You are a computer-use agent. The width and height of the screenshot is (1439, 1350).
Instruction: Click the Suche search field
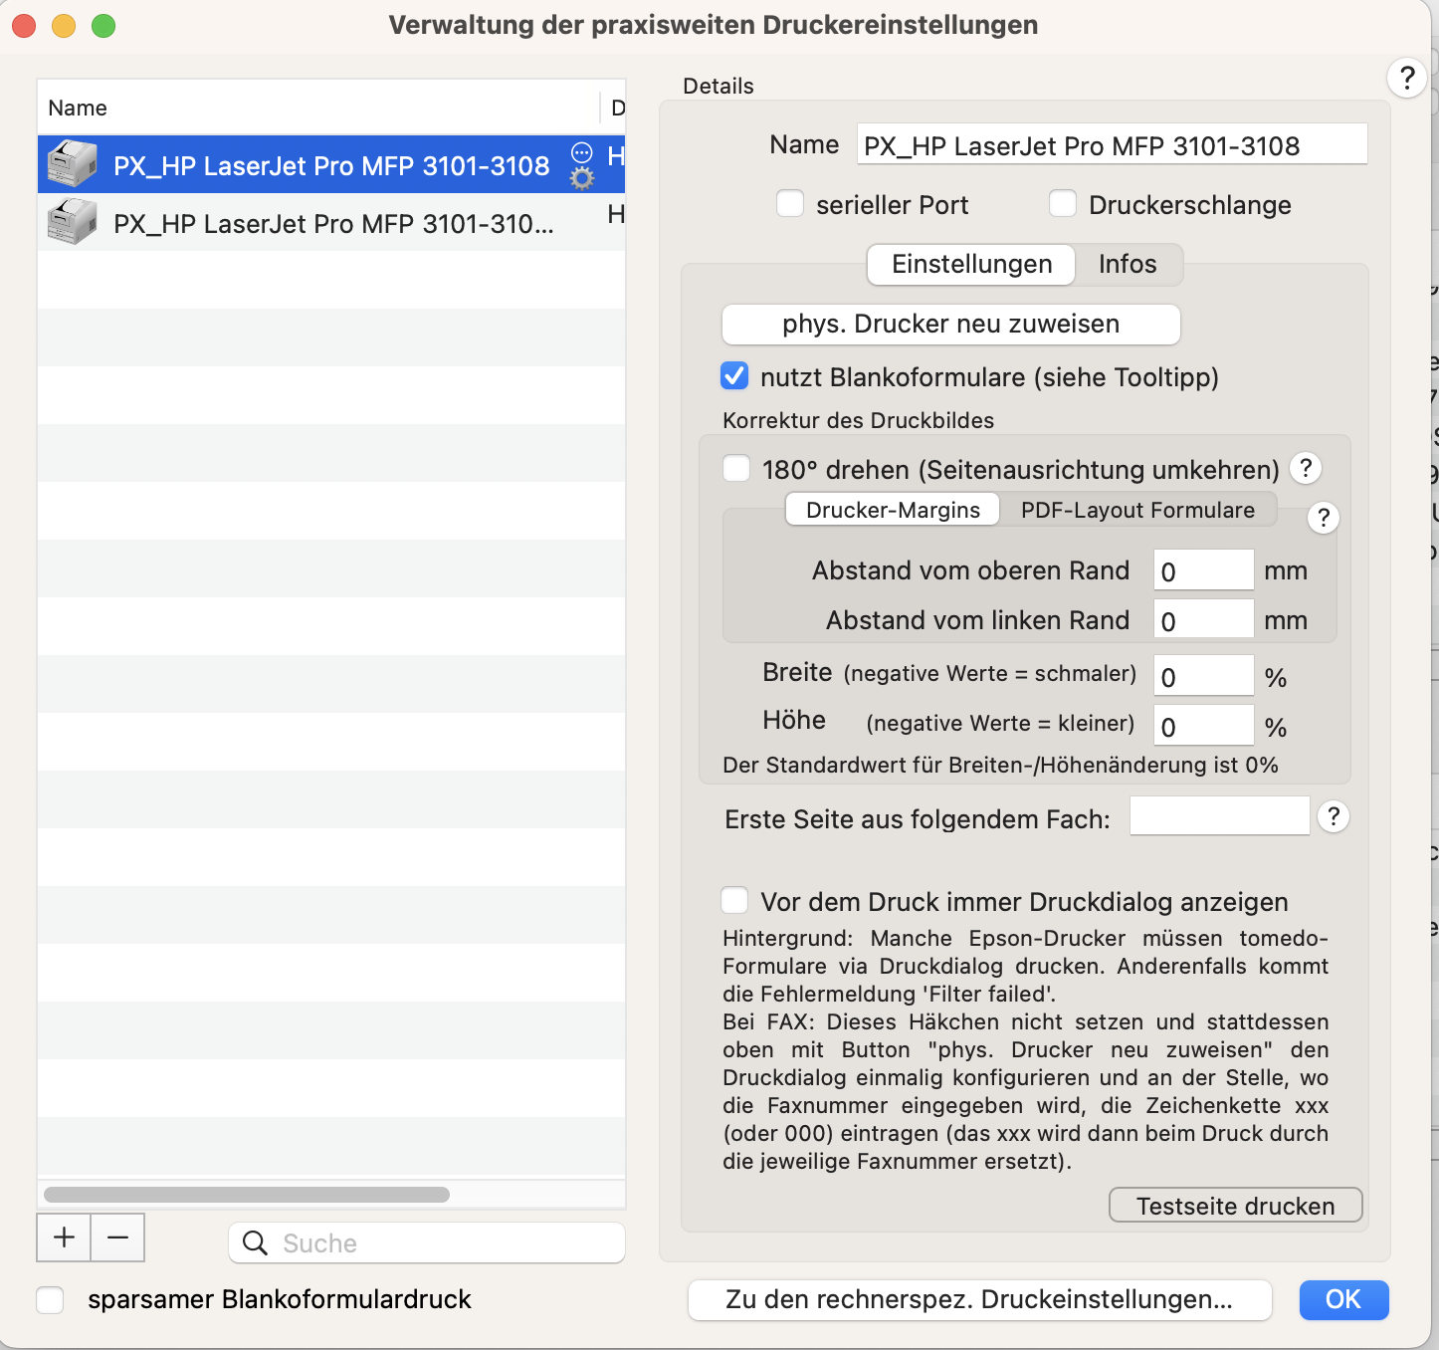point(427,1242)
